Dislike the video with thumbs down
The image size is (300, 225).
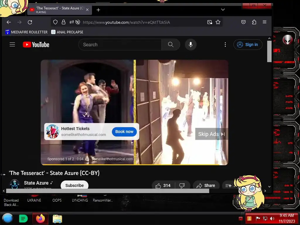[182, 185]
